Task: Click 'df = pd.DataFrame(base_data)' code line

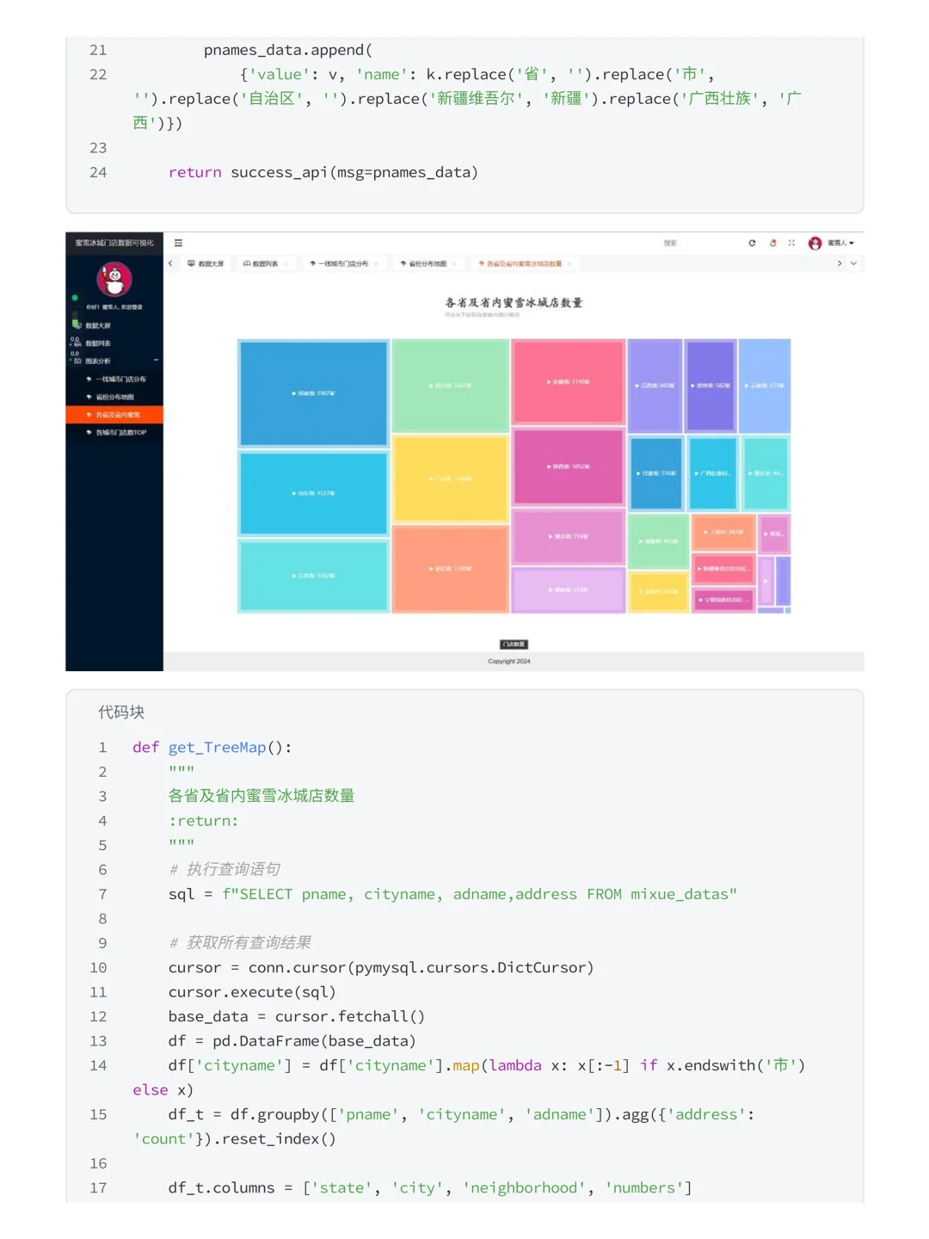Action: tap(292, 1041)
